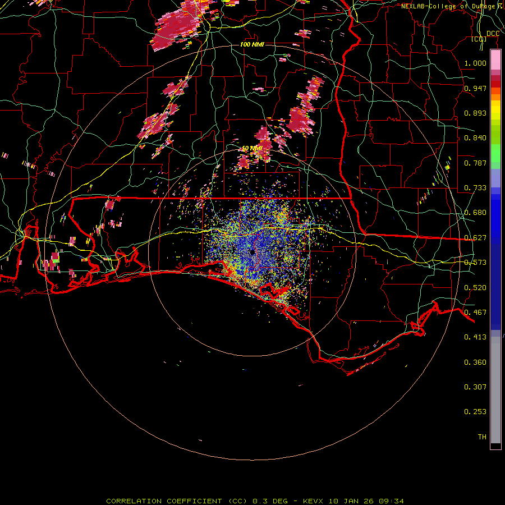
Task: Select the 0.893 legend value
Action: pos(475,113)
